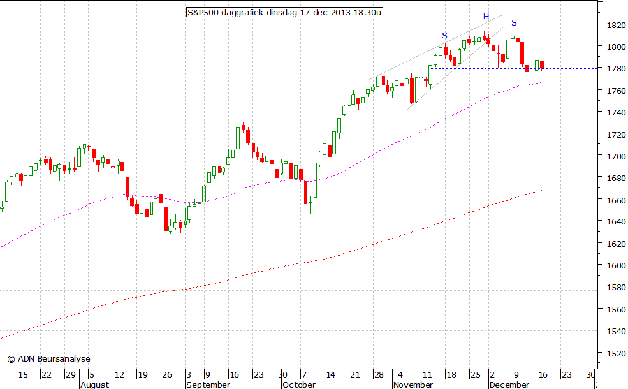Click the '26' date label on time axis
The height and width of the screenshot is (389, 628).
click(x=167, y=375)
